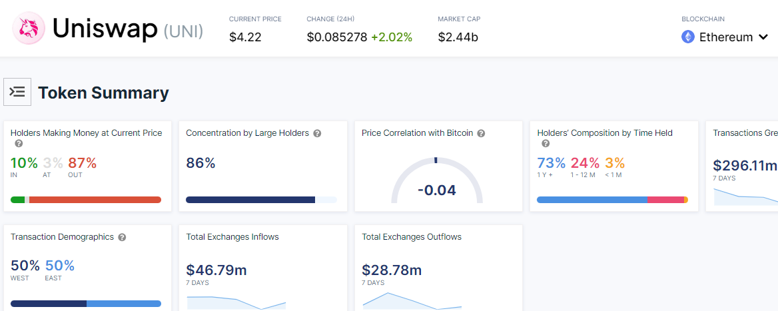The image size is (778, 311).
Task: Click the Uniswap token name heading
Action: pyautogui.click(x=105, y=29)
